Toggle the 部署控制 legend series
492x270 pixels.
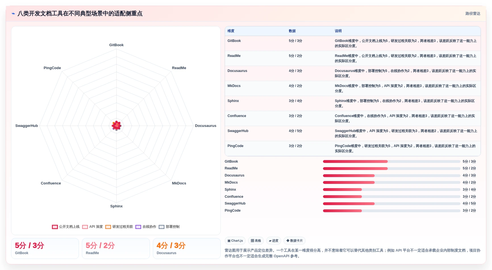coord(169,227)
